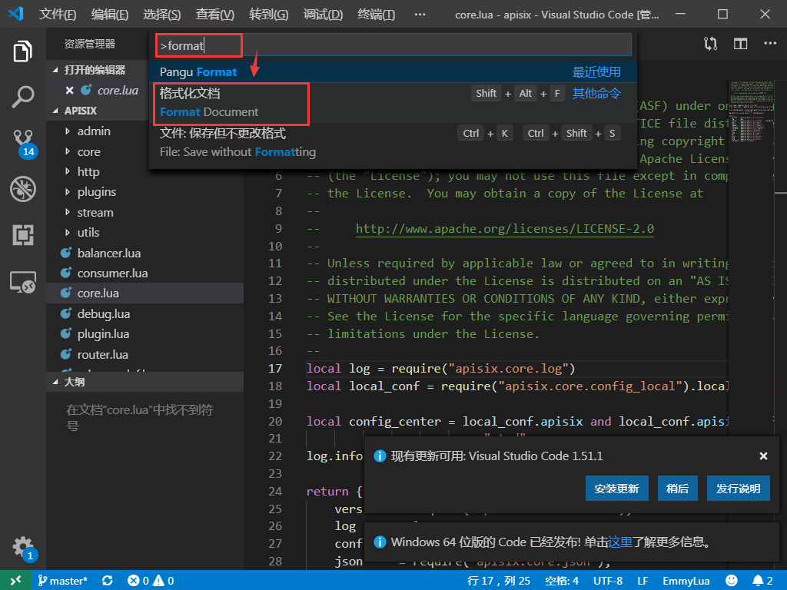787x590 pixels.
Task: Open the Search view in activity bar
Action: pos(22,96)
